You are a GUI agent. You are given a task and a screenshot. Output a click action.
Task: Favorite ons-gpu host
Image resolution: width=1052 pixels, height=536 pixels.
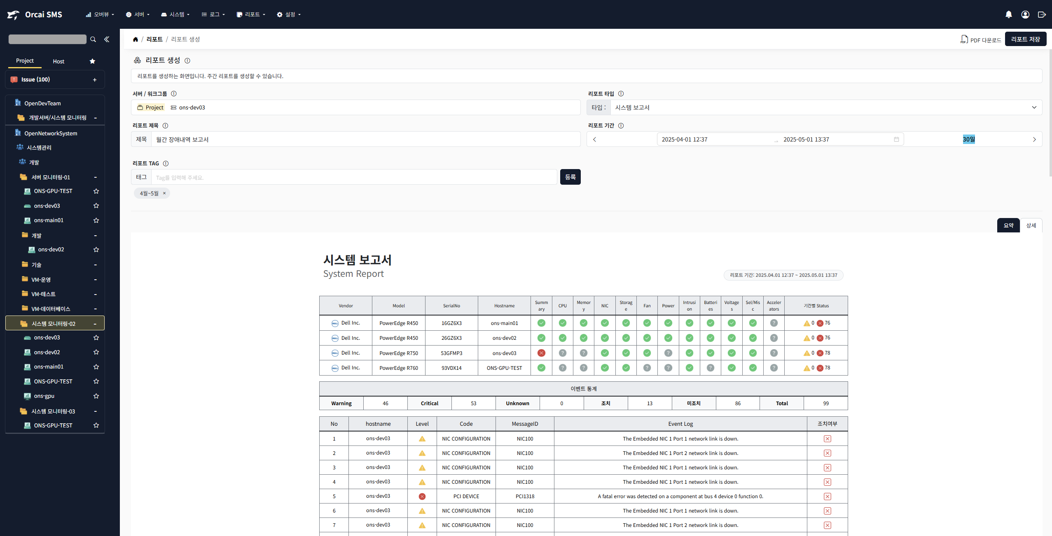96,396
